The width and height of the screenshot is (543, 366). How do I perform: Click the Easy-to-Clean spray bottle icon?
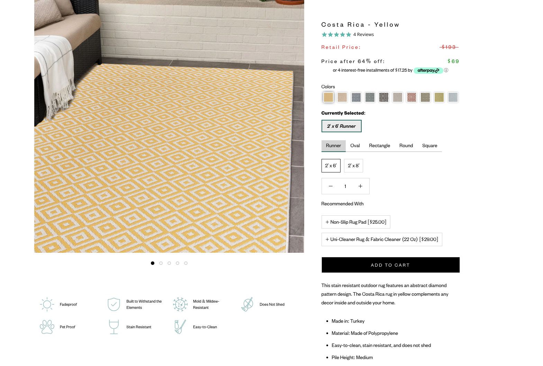pyautogui.click(x=180, y=327)
